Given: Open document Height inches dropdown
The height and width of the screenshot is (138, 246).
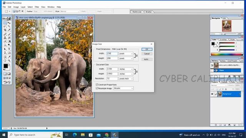Looking at the screenshot, I should click(x=126, y=74).
